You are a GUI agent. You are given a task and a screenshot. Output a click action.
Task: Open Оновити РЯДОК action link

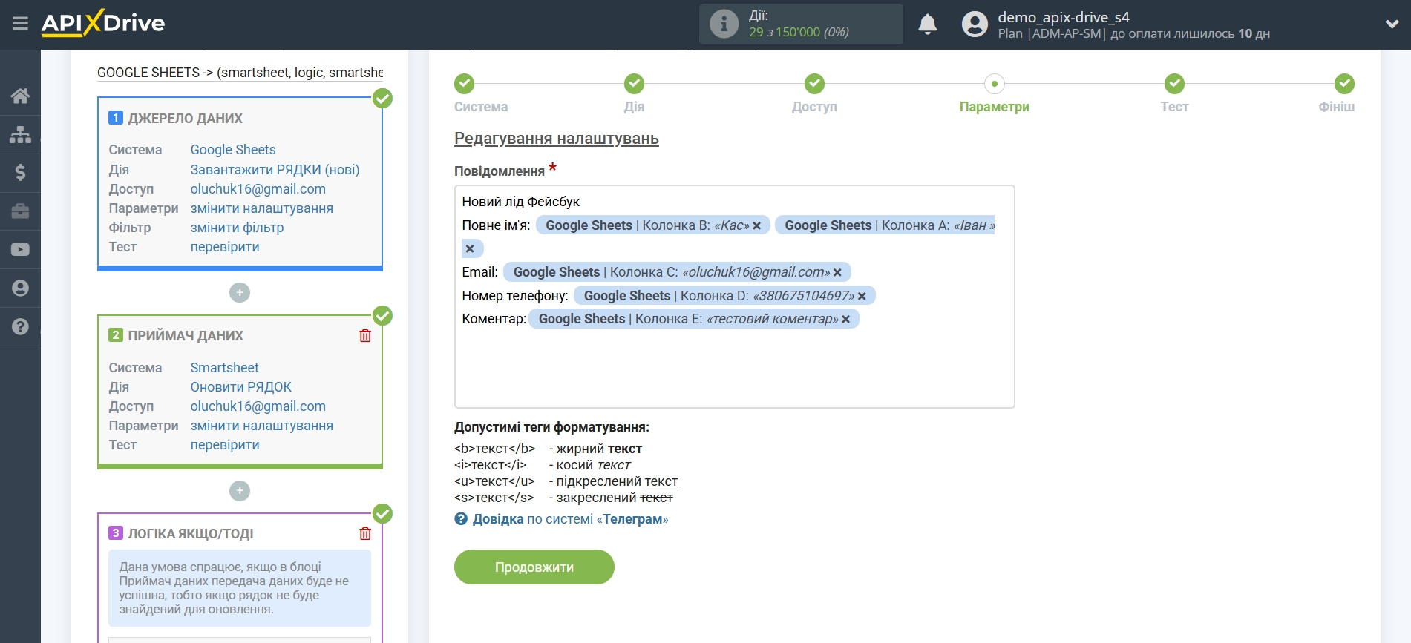(240, 387)
